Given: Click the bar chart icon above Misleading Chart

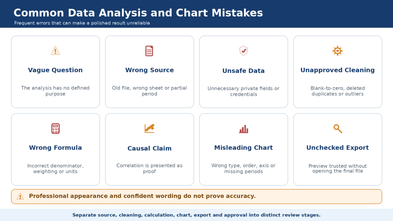Looking at the screenshot, I should point(243,129).
